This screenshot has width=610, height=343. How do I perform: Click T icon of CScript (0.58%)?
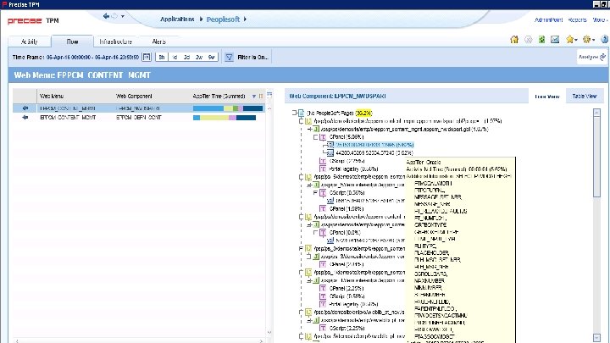[x=323, y=296]
